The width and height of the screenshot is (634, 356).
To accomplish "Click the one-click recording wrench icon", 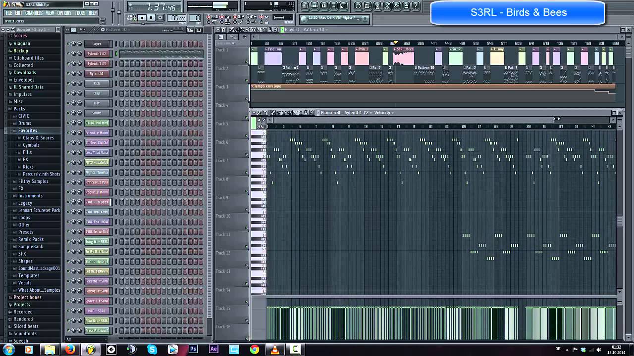I will 397,6.
